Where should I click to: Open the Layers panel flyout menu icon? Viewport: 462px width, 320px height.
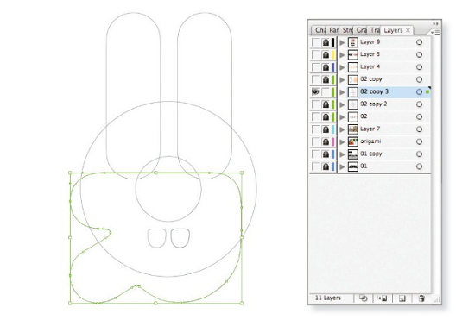(x=435, y=32)
